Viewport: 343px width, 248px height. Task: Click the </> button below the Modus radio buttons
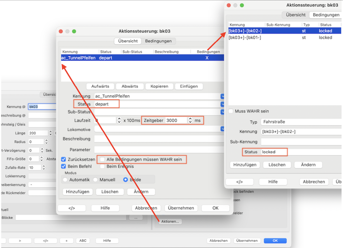pos(71,208)
